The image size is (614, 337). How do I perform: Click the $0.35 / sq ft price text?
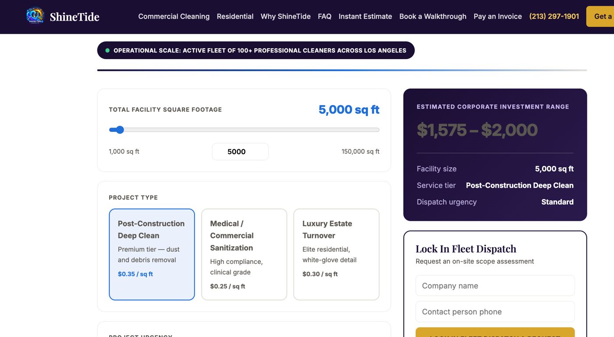(x=136, y=274)
